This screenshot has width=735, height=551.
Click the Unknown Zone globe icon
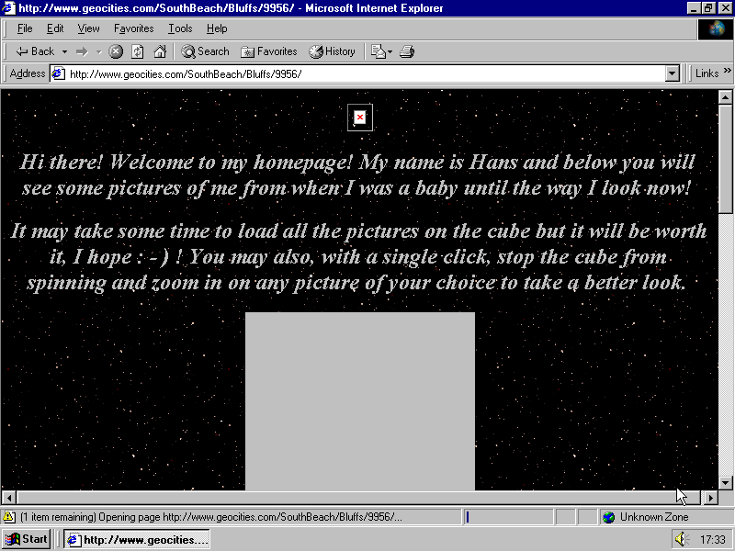(608, 517)
